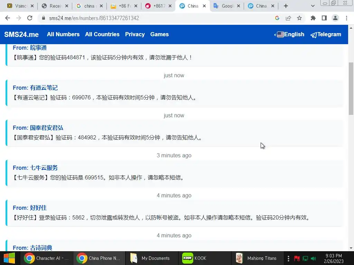Click the '3 minutes ago' timestamp
The width and height of the screenshot is (354, 265).
point(174,156)
